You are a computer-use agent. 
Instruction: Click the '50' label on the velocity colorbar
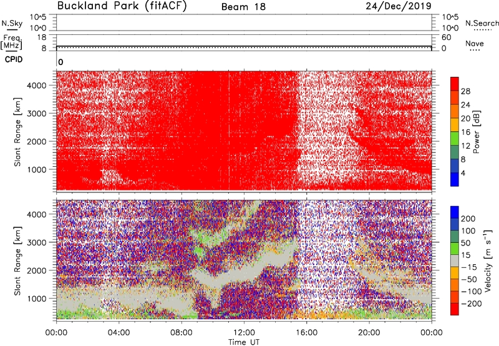465,243
